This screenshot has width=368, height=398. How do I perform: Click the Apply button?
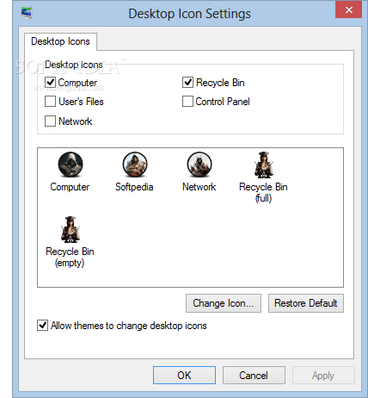[x=323, y=375]
